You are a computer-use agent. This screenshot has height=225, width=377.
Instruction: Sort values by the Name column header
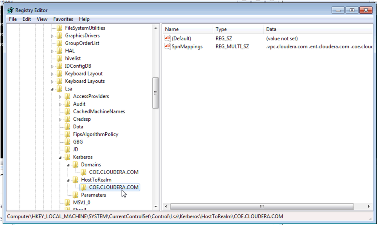tap(188, 29)
